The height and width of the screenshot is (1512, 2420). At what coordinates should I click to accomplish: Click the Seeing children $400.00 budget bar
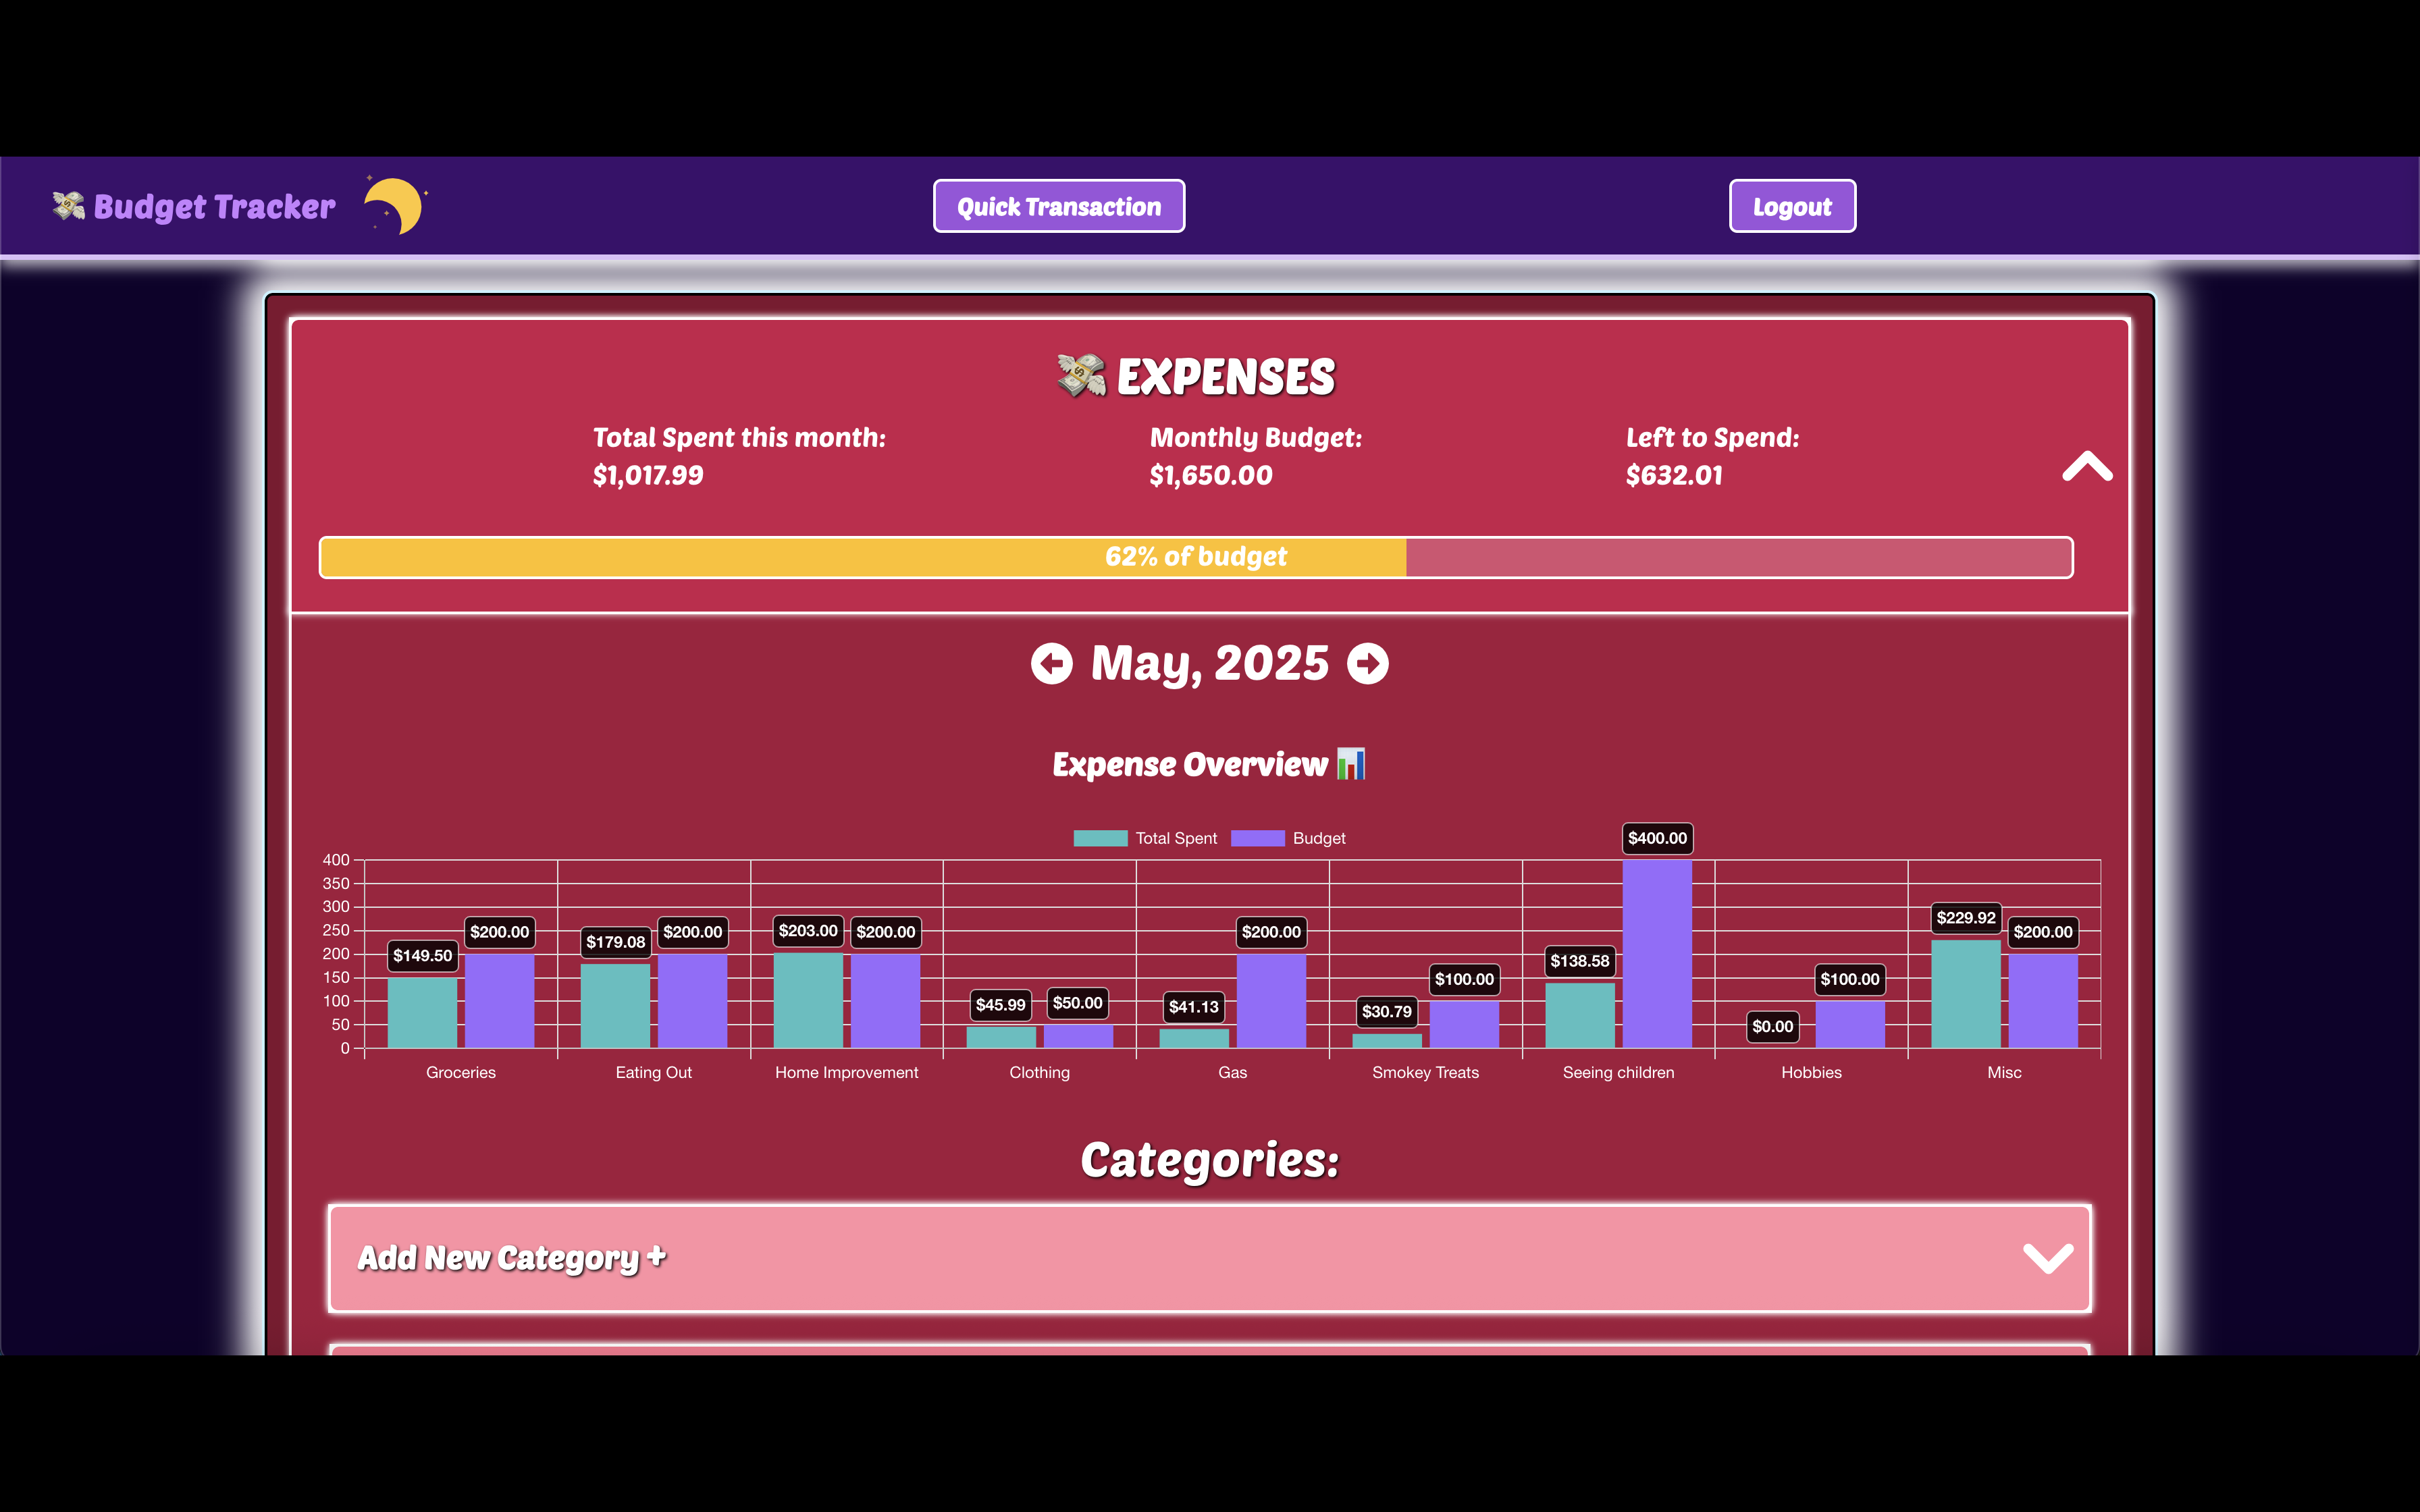(x=1656, y=955)
